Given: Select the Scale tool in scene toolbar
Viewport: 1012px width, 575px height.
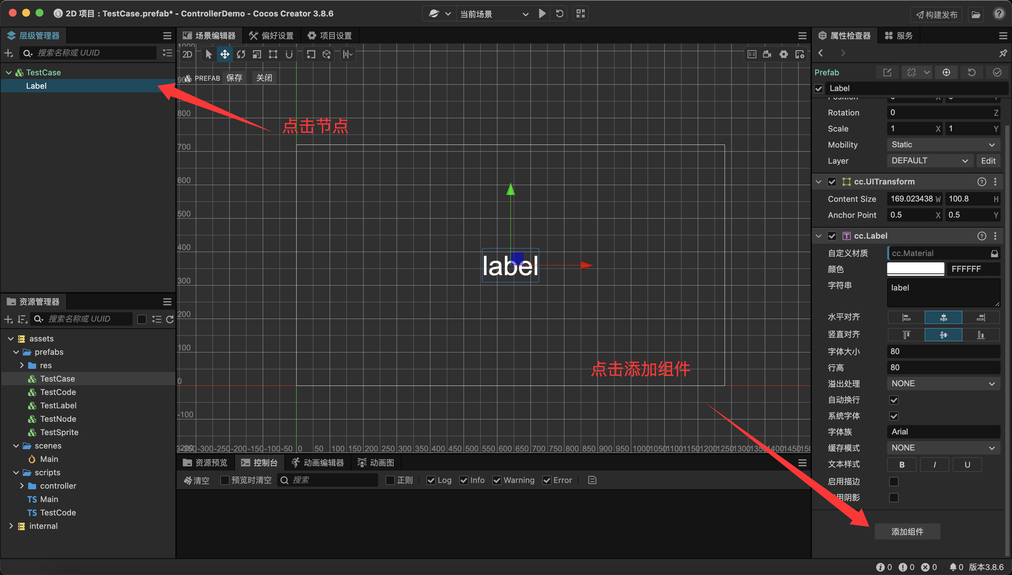Looking at the screenshot, I should pyautogui.click(x=257, y=54).
